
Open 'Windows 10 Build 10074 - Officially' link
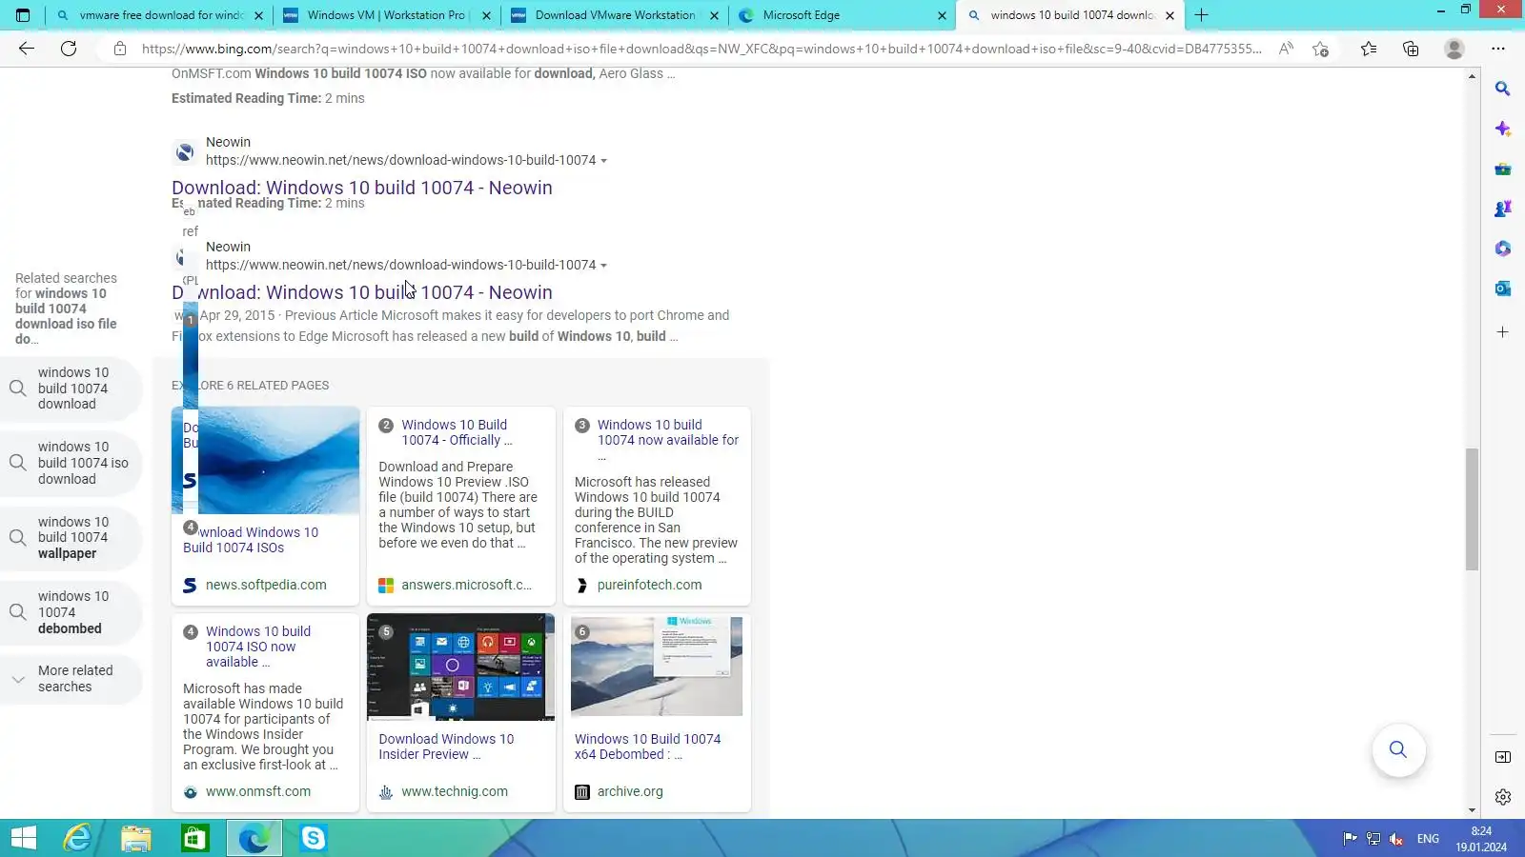[x=457, y=432]
